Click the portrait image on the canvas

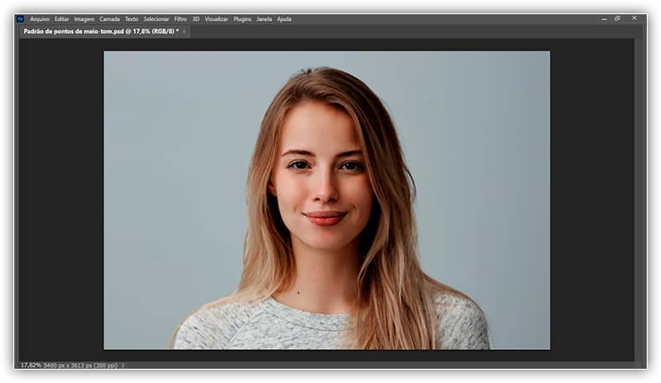pos(326,200)
